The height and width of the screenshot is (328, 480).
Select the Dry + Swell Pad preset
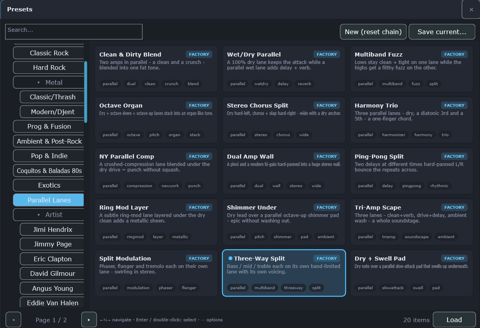[412, 273]
